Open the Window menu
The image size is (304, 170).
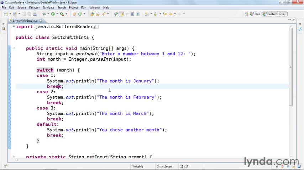[x=95, y=7]
